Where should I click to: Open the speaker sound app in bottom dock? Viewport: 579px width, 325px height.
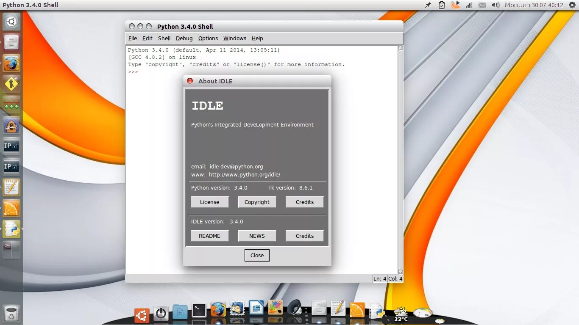pyautogui.click(x=295, y=307)
